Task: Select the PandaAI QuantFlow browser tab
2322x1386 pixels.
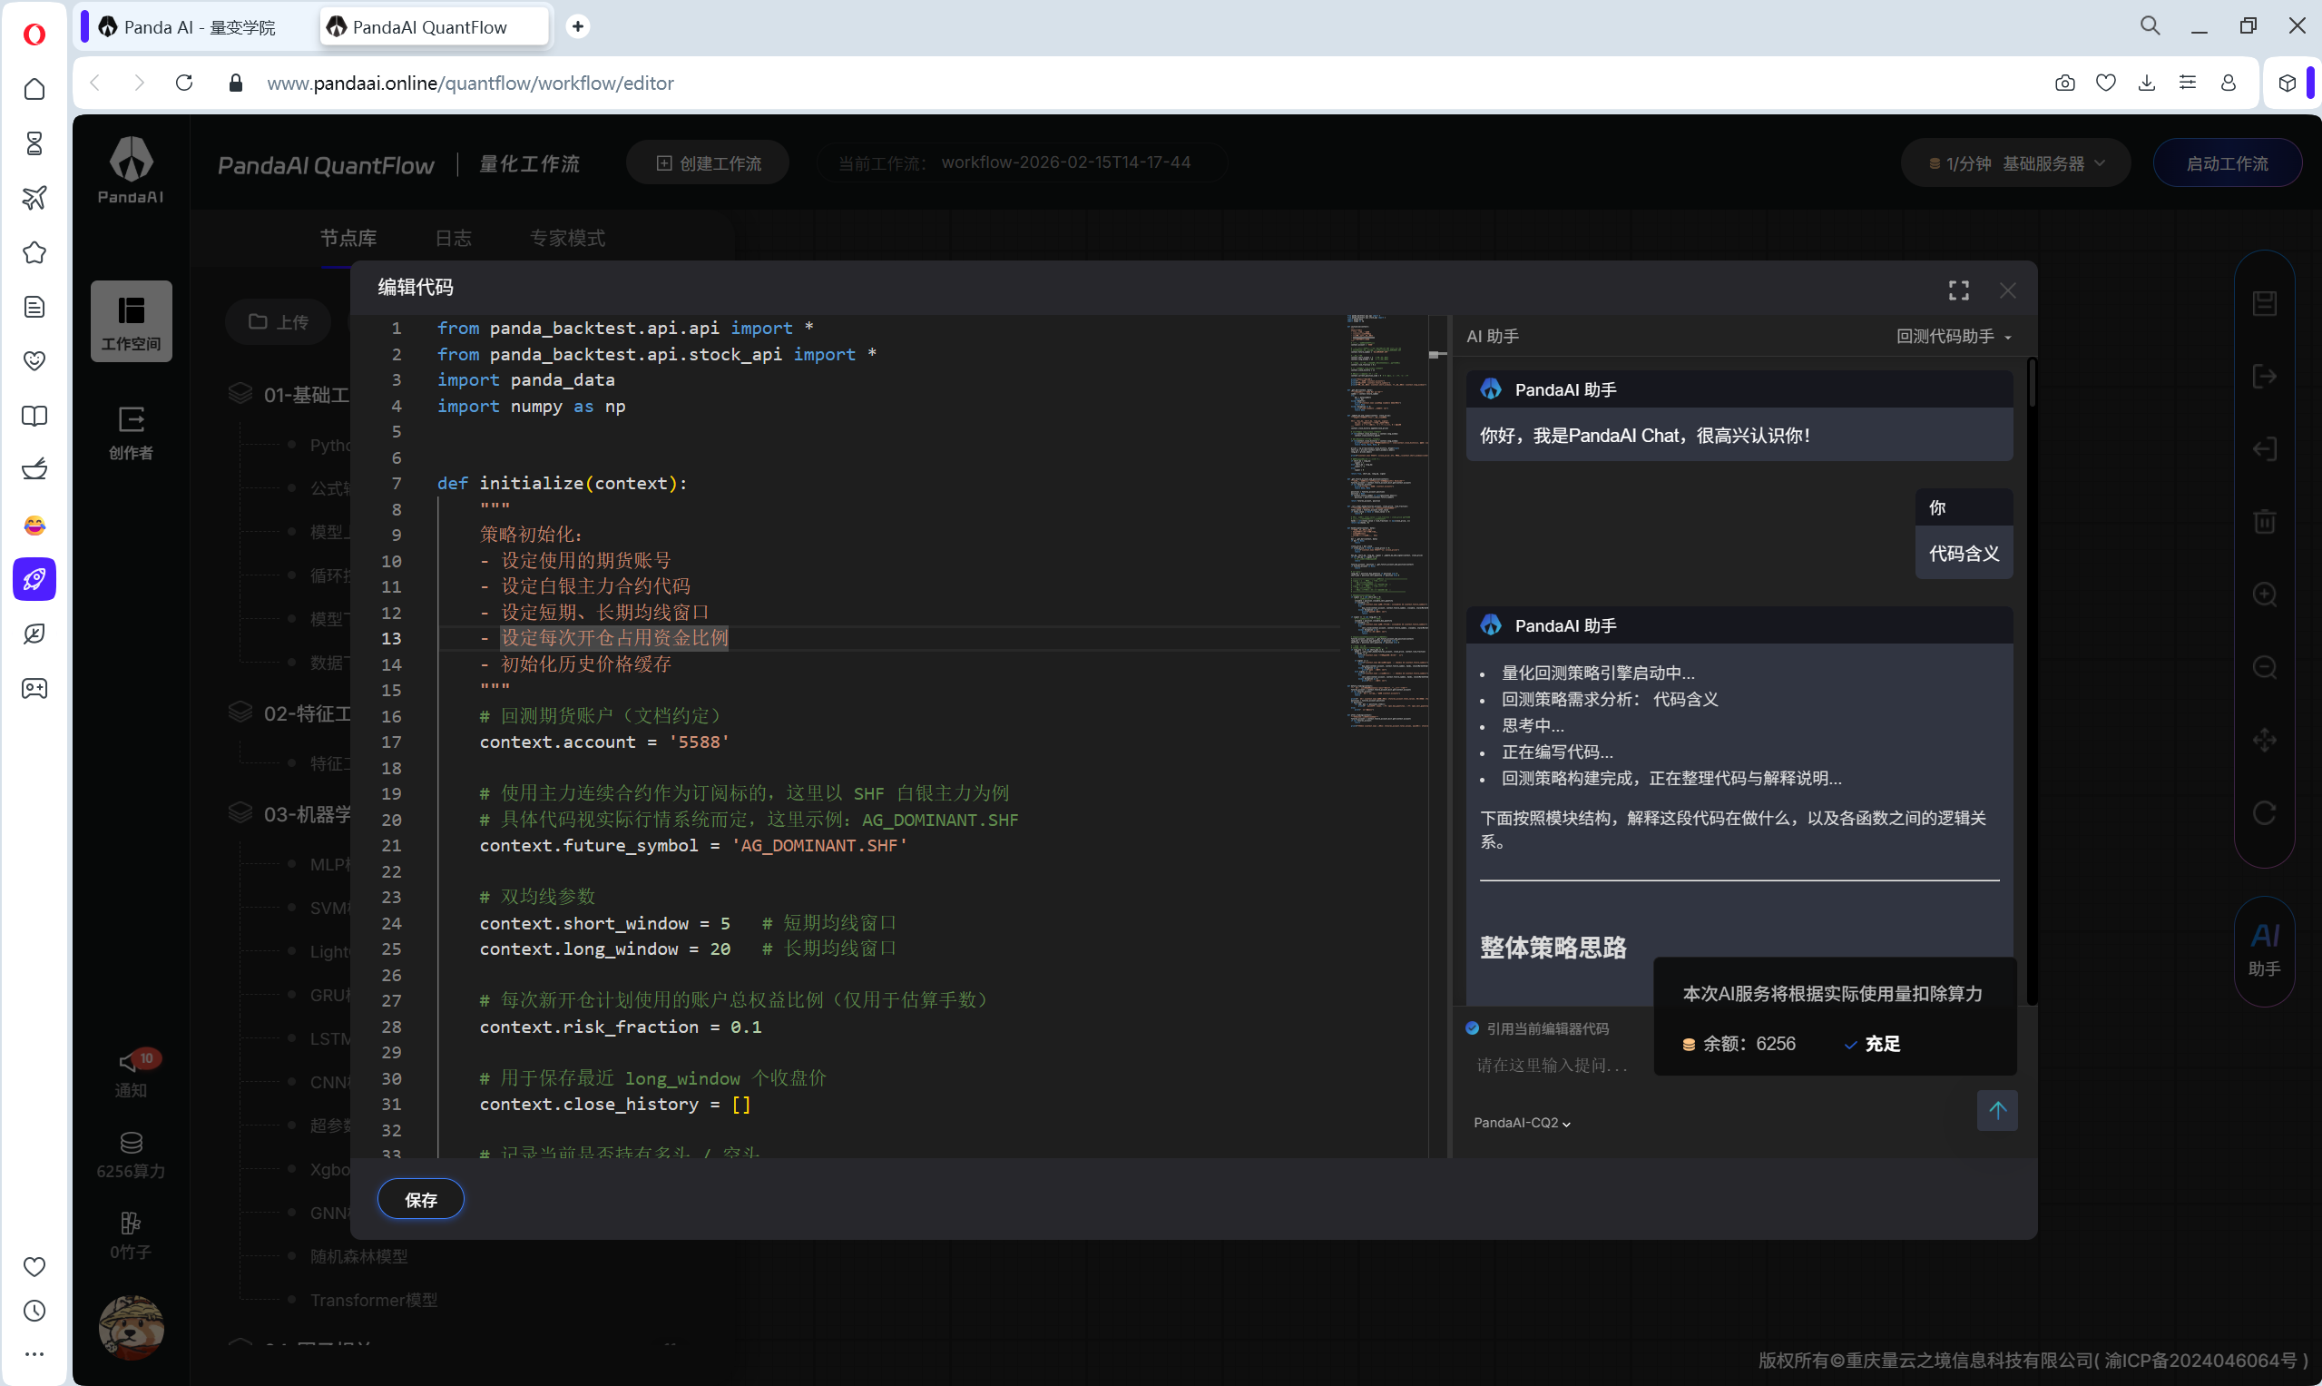Action: click(x=433, y=27)
